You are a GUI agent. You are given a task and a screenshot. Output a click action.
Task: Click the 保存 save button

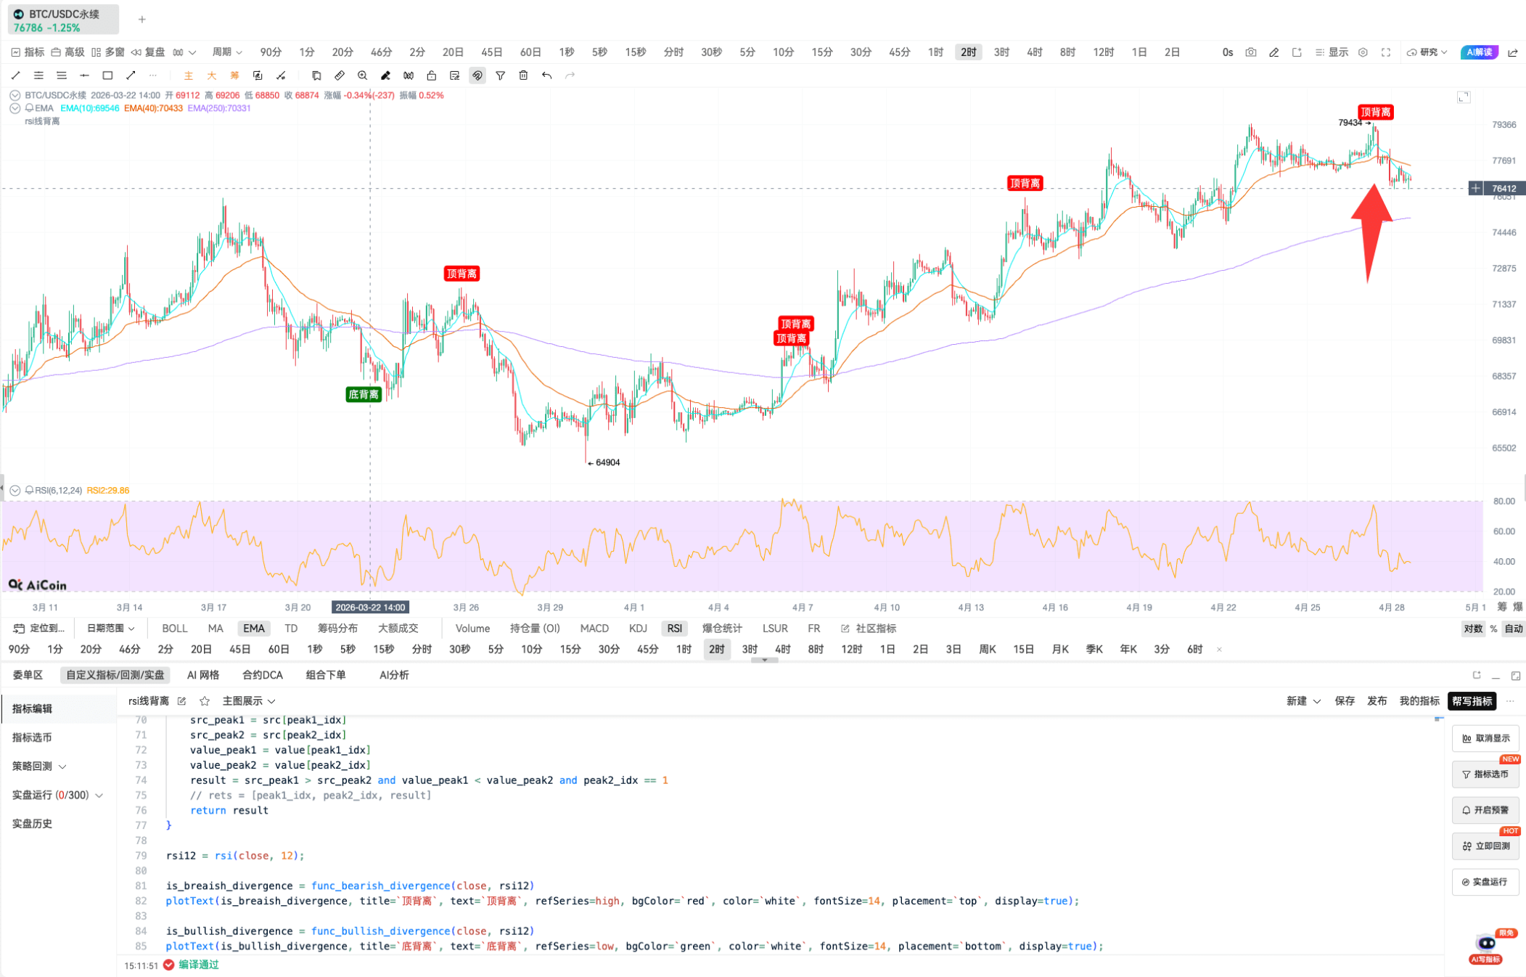(x=1345, y=701)
